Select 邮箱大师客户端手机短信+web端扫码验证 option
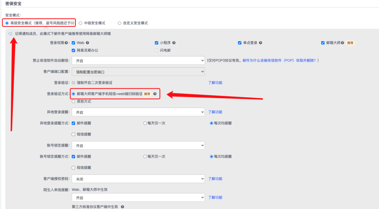 pos(73,94)
